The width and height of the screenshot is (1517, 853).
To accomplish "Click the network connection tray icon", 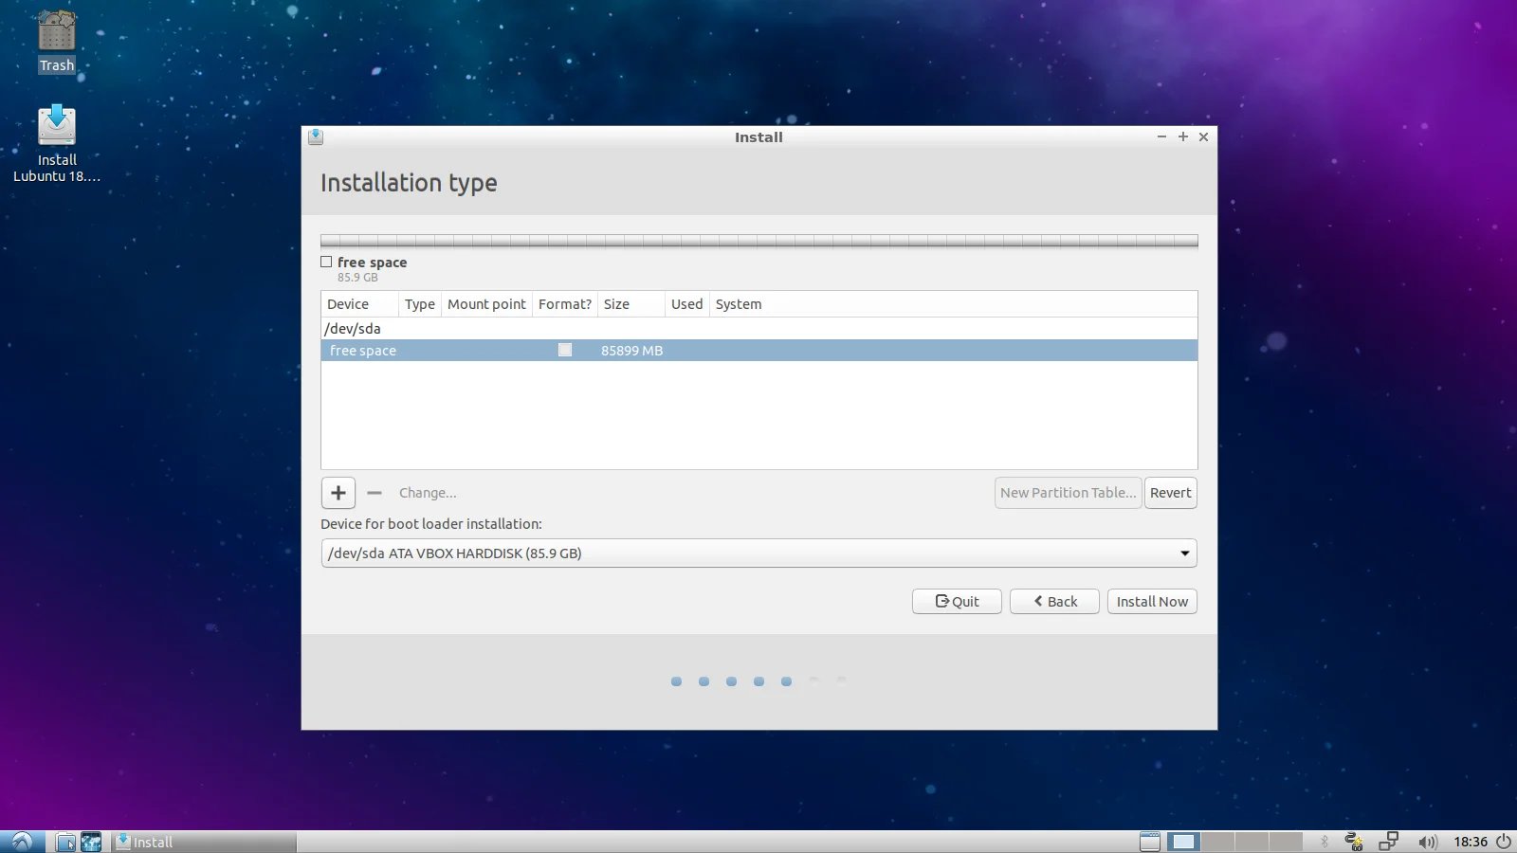I will (x=1389, y=842).
